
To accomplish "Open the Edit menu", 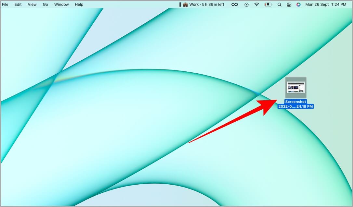I will pos(18,4).
